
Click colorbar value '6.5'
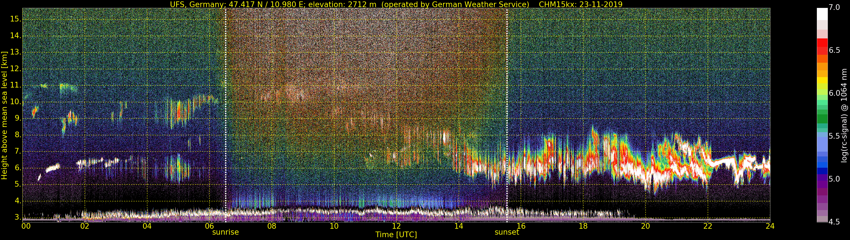(834, 50)
